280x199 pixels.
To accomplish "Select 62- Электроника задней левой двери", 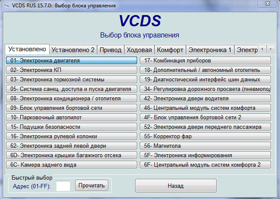I will coord(72,146).
